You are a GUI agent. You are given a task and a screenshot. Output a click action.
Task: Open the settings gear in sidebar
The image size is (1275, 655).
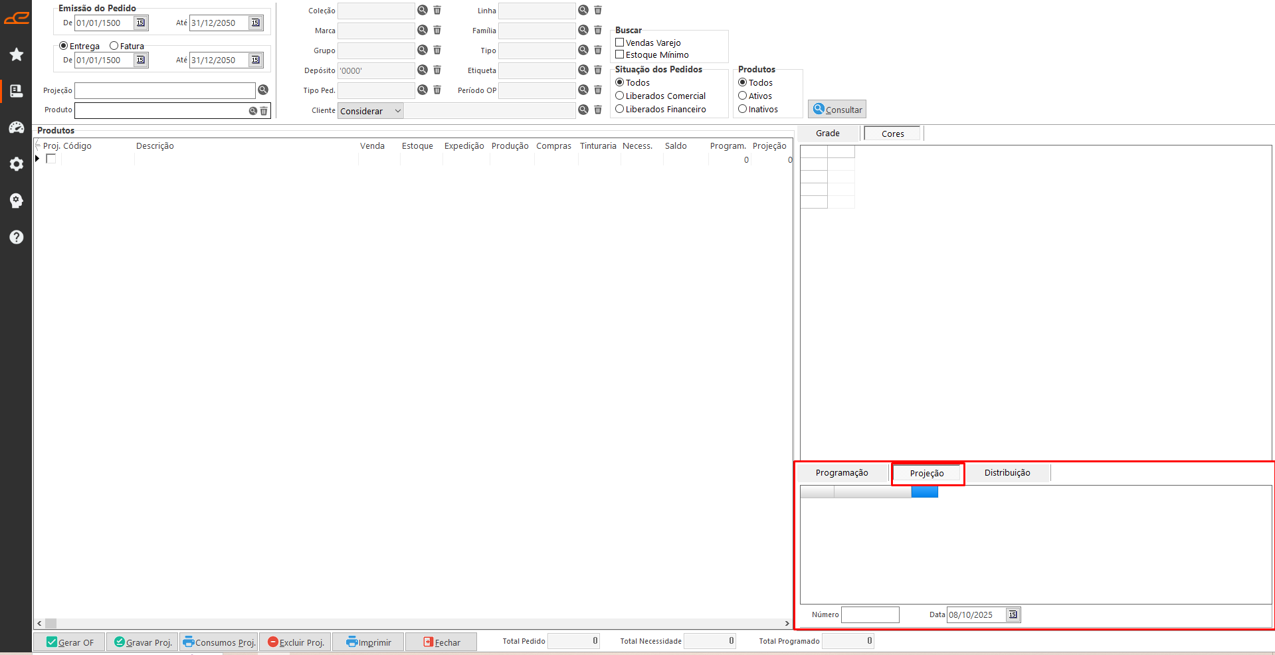[x=17, y=164]
